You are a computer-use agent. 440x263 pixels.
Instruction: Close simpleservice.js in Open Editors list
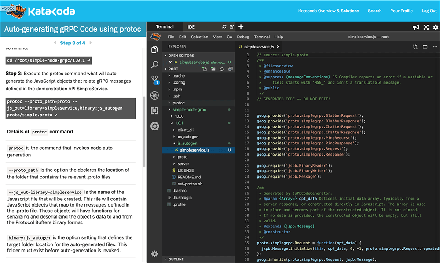click(x=170, y=62)
